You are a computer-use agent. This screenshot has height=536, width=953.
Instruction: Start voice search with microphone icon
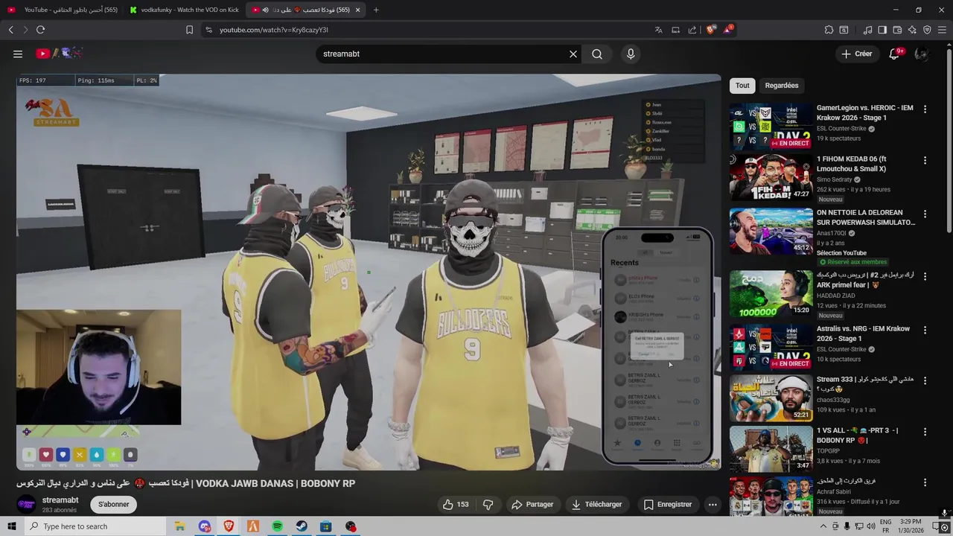point(631,54)
